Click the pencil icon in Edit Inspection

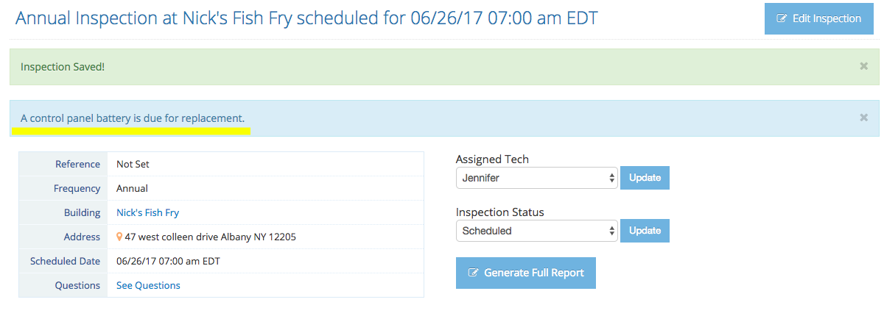782,19
